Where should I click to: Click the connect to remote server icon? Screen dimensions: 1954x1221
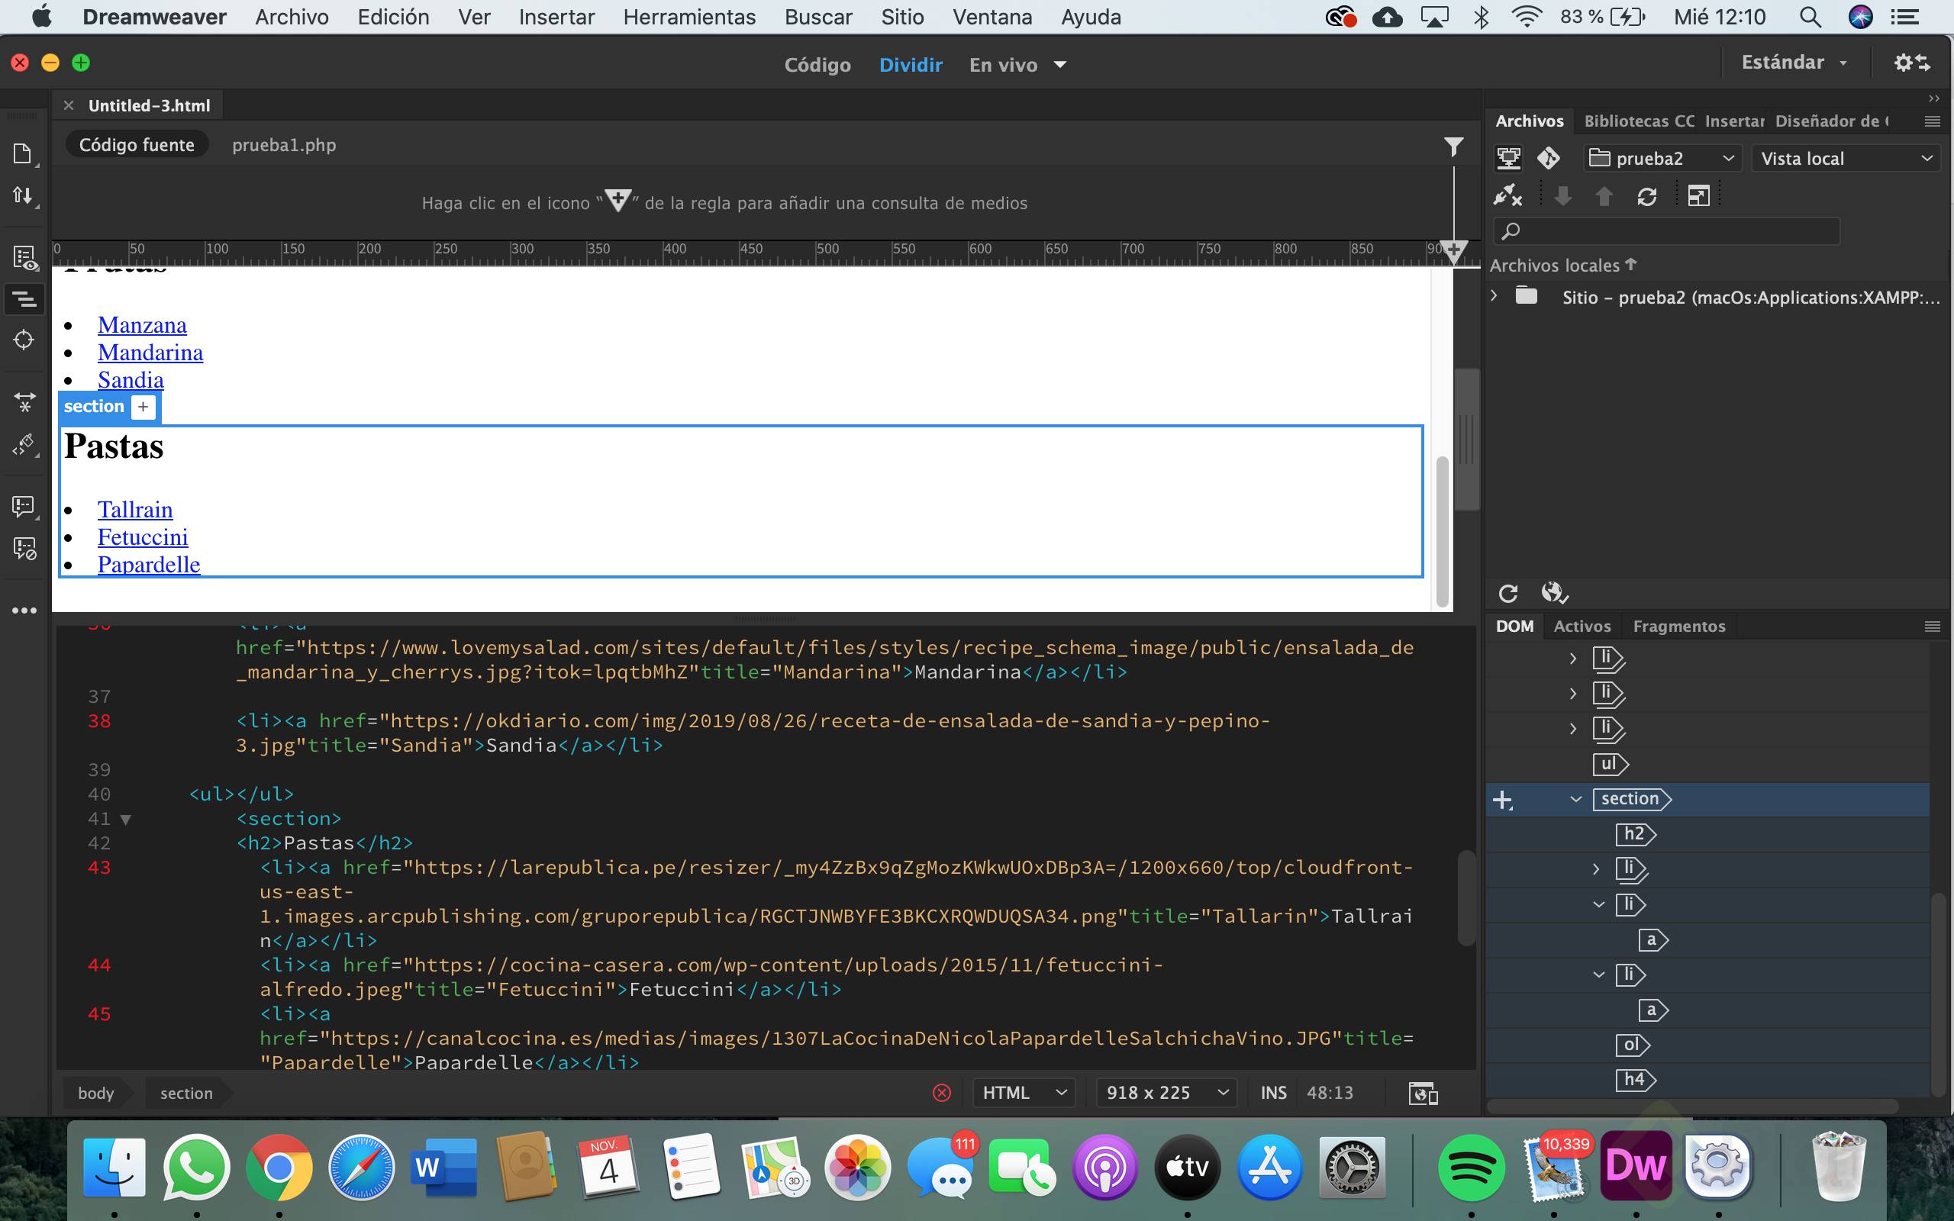click(1507, 196)
